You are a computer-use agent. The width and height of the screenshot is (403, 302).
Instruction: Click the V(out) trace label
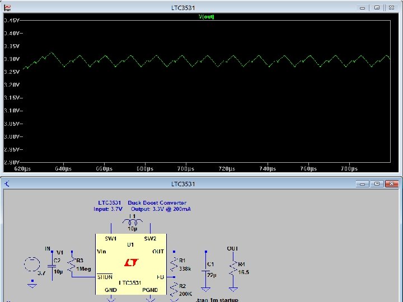(x=207, y=17)
